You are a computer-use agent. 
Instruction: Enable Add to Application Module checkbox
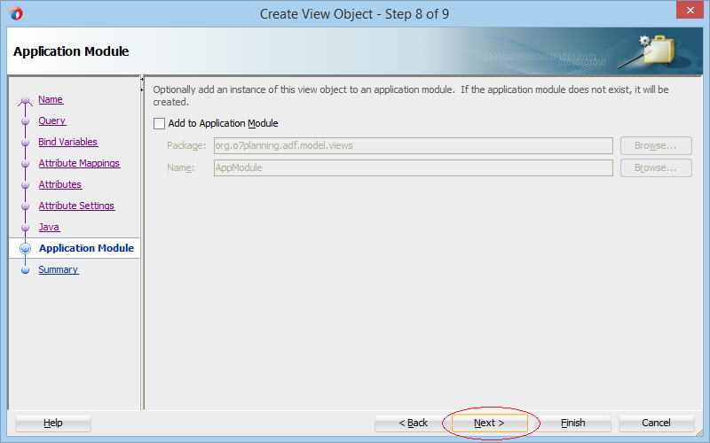click(159, 123)
